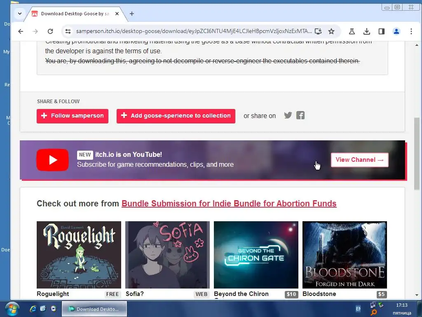The height and width of the screenshot is (317, 422).
Task: Add goose-sperience to collection
Action: (176, 116)
